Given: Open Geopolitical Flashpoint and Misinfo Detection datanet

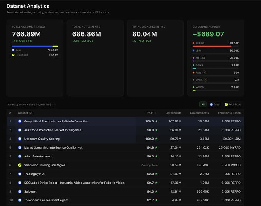Looking at the screenshot, I should tap(56, 121).
